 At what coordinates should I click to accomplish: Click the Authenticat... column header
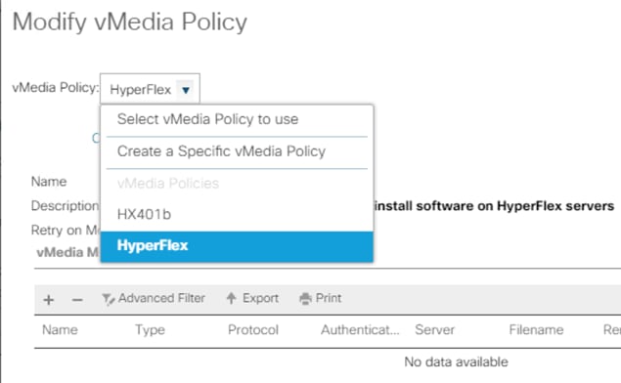tap(360, 330)
